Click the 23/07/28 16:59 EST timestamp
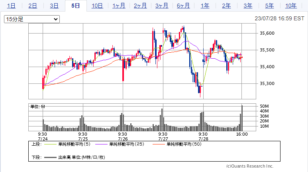The width and height of the screenshot is (308, 172). (280, 18)
